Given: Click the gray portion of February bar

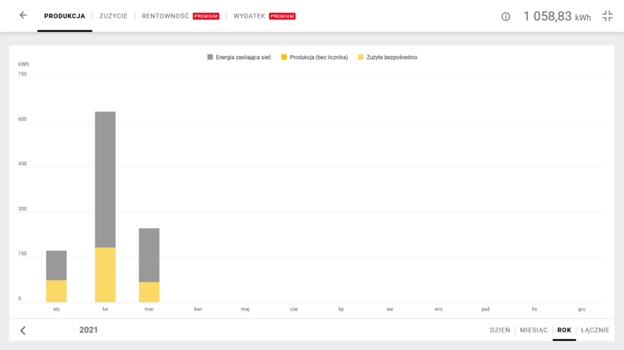Looking at the screenshot, I should pos(105,180).
